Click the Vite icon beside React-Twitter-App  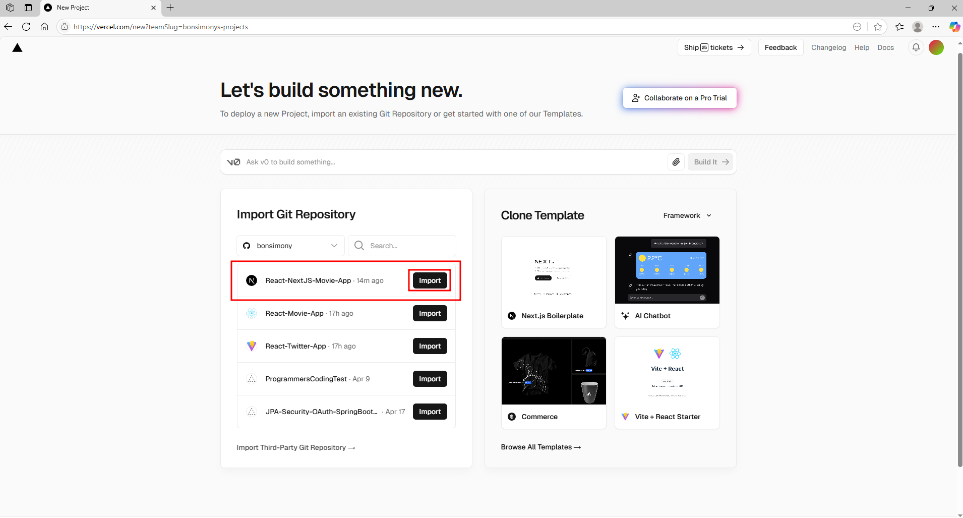[252, 346]
